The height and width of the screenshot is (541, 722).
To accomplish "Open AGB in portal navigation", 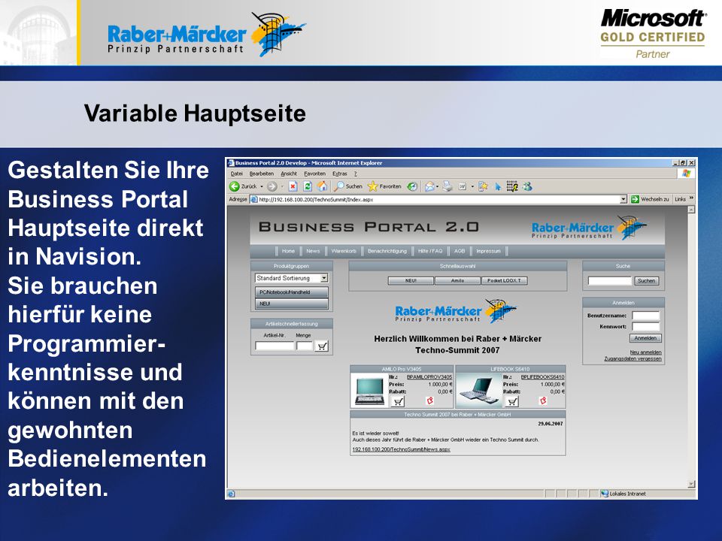I will [x=460, y=251].
